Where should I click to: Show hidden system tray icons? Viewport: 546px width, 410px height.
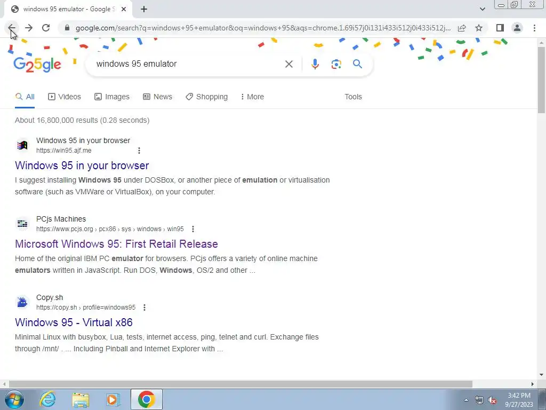[x=466, y=400]
